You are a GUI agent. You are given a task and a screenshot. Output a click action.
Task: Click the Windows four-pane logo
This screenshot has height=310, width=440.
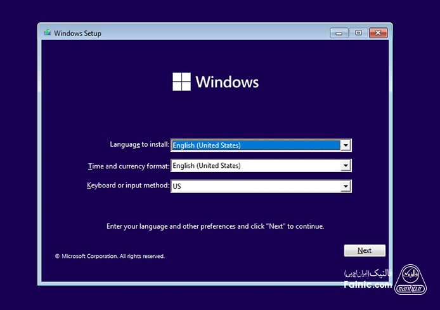pyautogui.click(x=181, y=81)
